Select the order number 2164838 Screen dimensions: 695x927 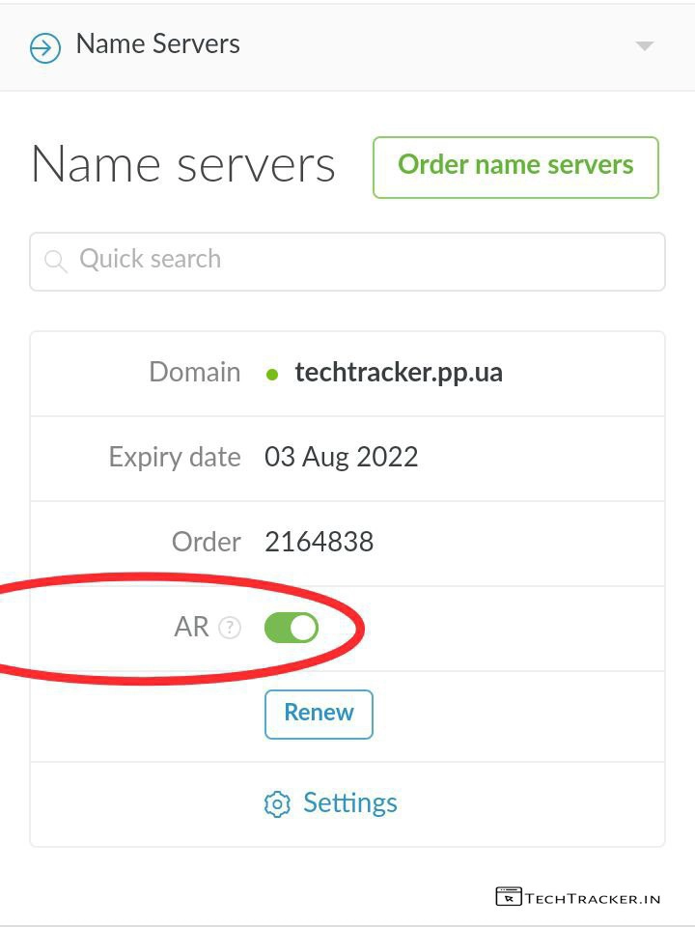click(319, 542)
